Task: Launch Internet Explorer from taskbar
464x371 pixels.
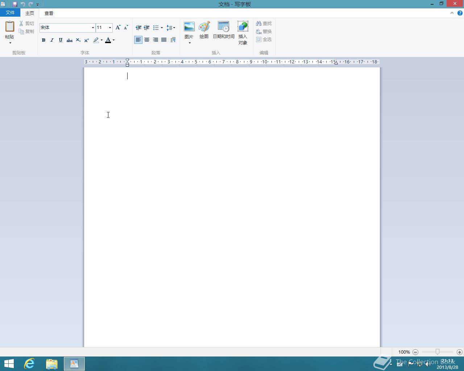Action: 29,364
